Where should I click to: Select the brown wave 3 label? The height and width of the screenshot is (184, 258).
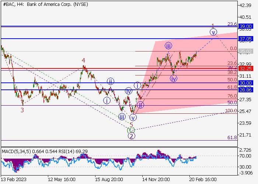tap(22, 110)
